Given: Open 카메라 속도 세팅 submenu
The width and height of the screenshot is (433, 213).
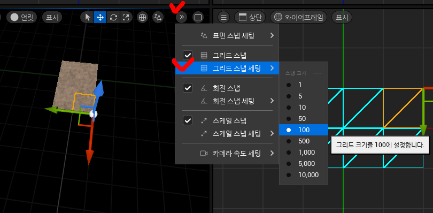Looking at the screenshot, I should [227, 153].
